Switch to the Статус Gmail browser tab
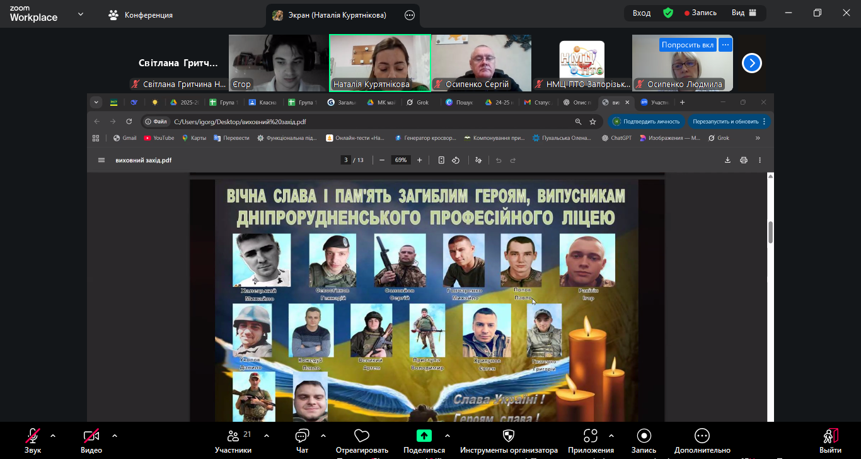The width and height of the screenshot is (861, 459). click(537, 102)
